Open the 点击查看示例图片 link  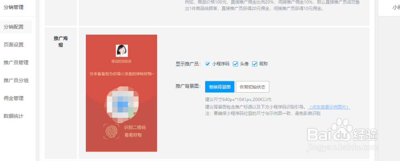[x=329, y=107]
